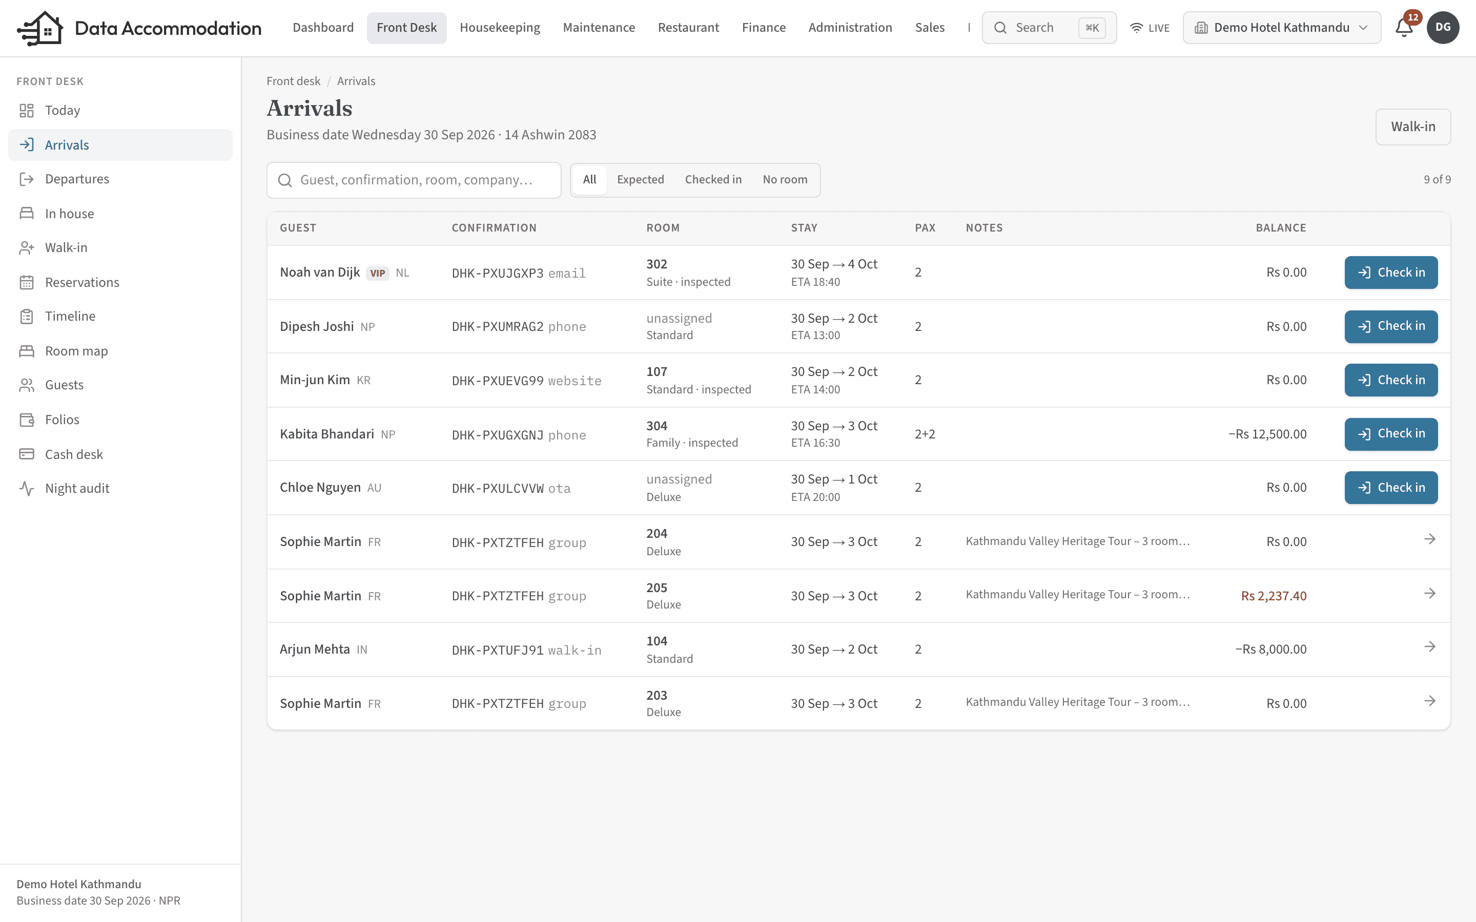Image resolution: width=1476 pixels, height=922 pixels.
Task: Open arrow for Sophie Martin room 203
Action: tap(1430, 701)
